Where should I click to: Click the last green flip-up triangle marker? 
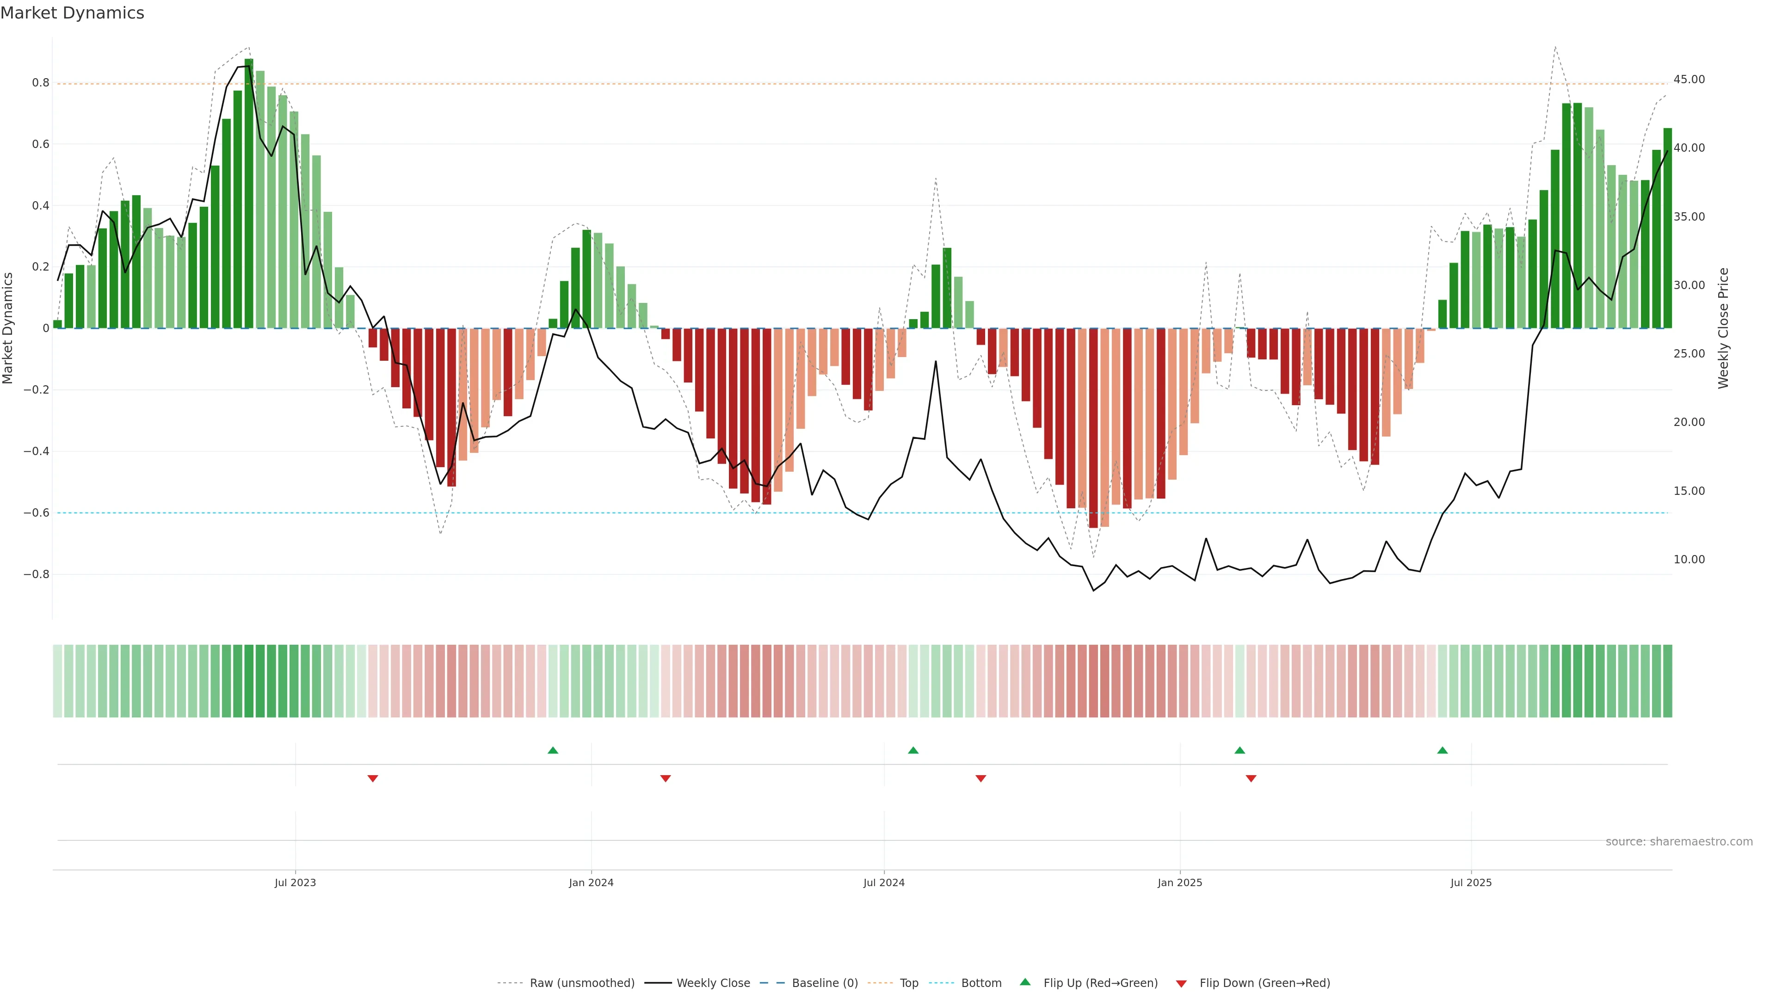click(x=1443, y=750)
